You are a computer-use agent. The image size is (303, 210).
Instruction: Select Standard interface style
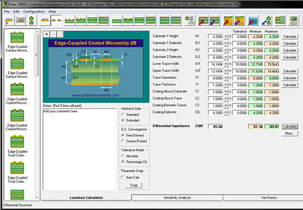(x=123, y=115)
